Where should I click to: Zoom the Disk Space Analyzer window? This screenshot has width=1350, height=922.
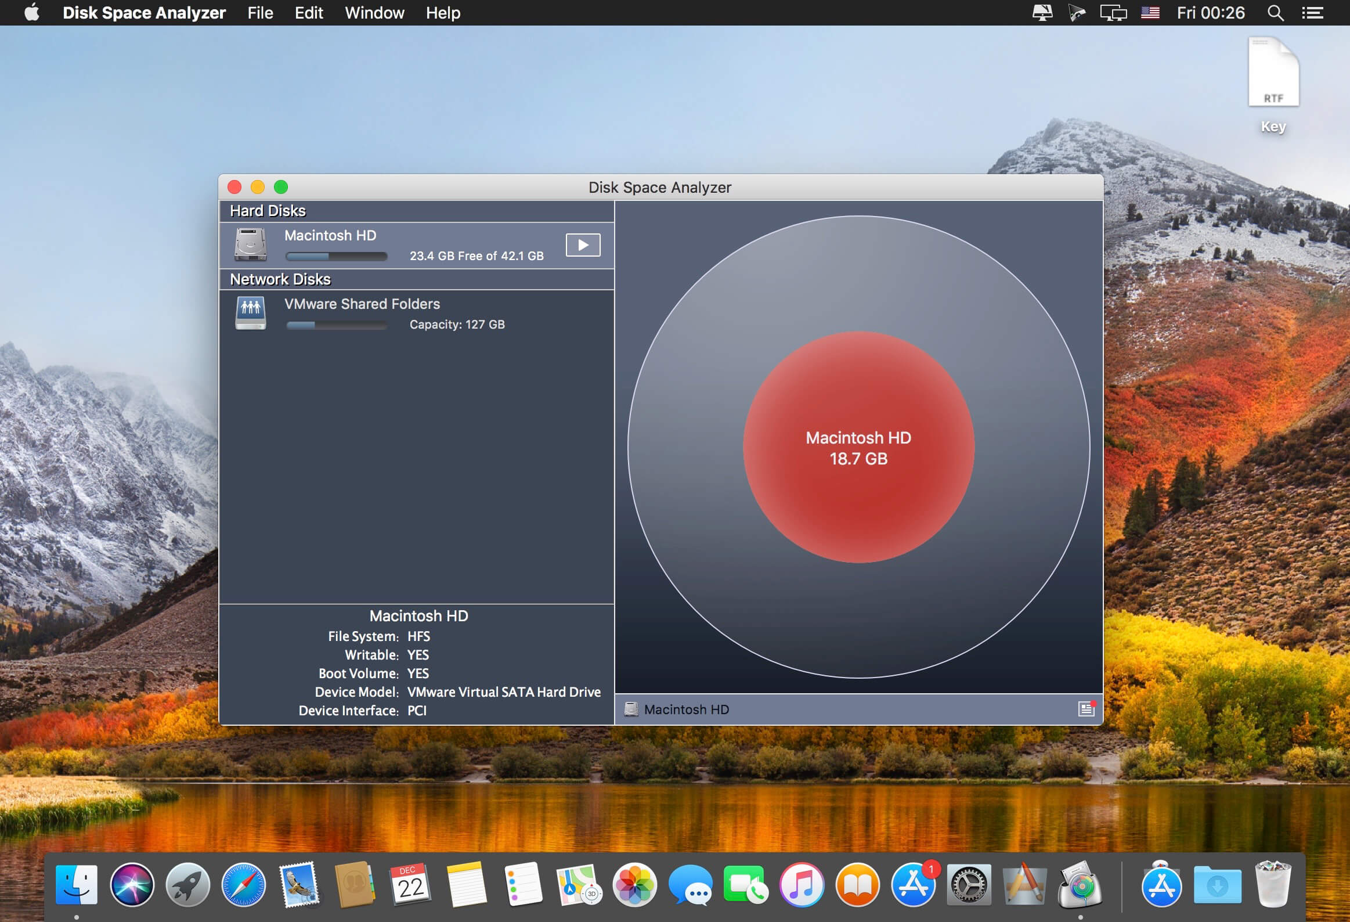coord(281,187)
